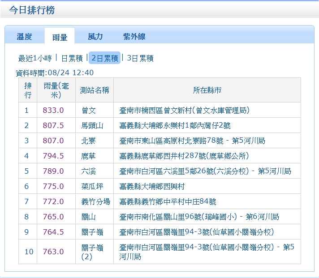Click station name 鹿草

click(x=89, y=156)
